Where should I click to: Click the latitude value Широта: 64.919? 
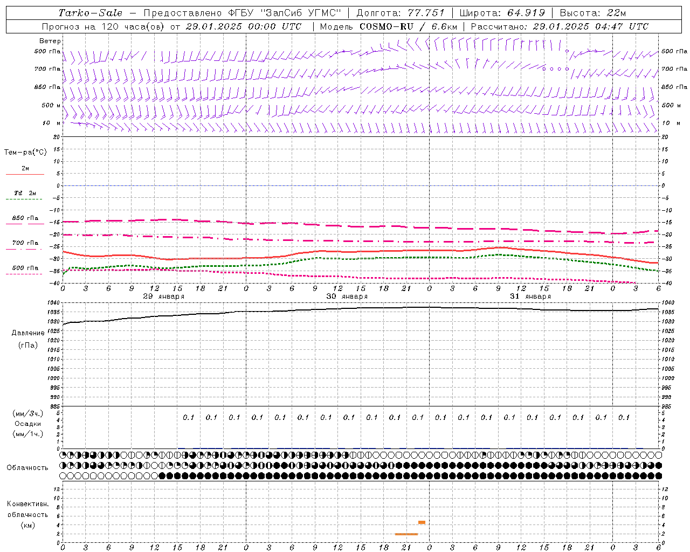(x=502, y=13)
